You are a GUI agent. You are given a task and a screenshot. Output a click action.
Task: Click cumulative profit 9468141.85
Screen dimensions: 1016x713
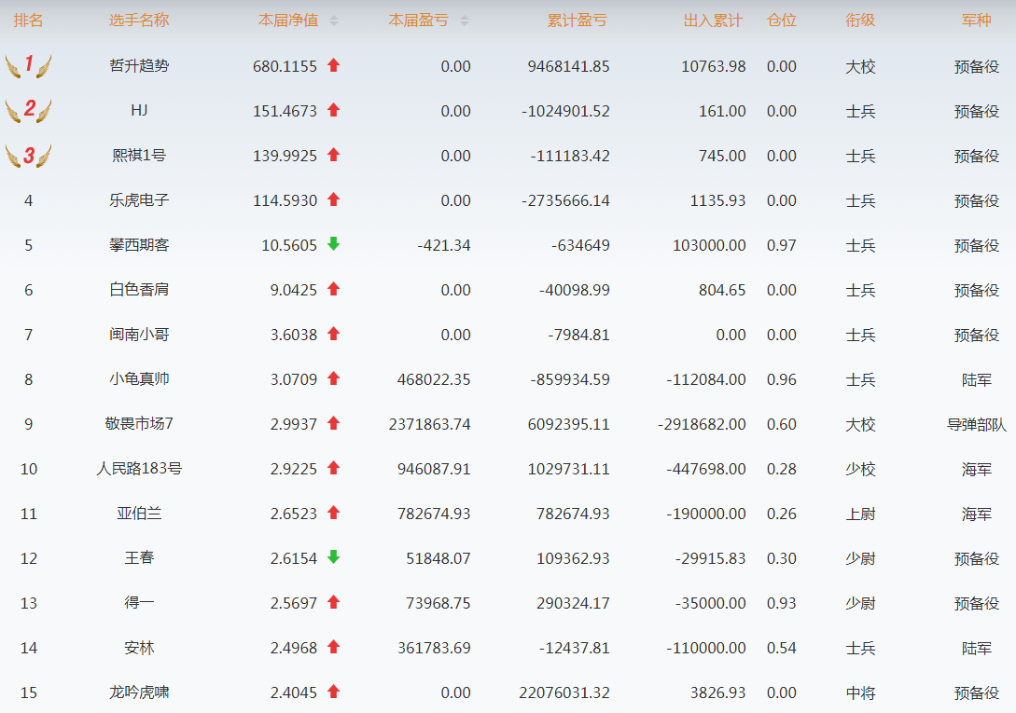(568, 66)
